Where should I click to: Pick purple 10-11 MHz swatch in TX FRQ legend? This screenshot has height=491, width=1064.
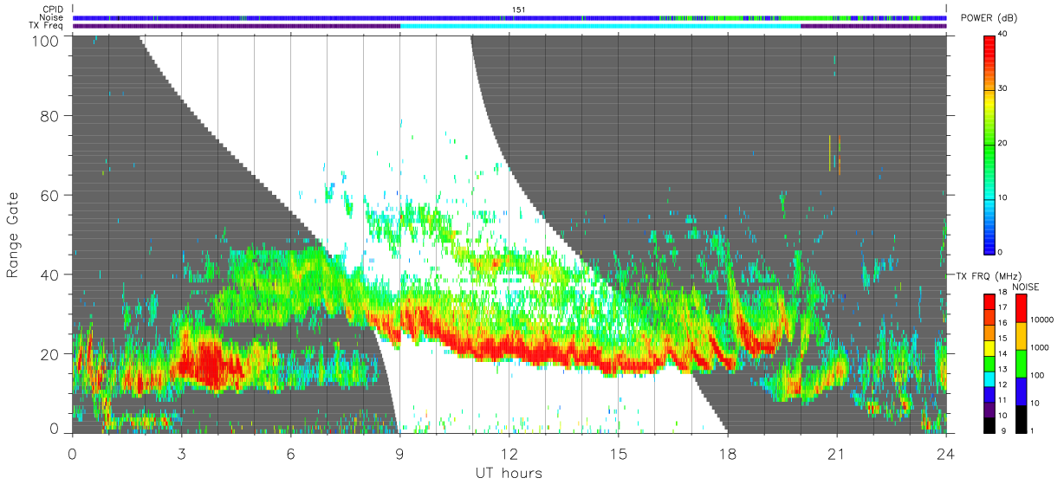tap(990, 409)
